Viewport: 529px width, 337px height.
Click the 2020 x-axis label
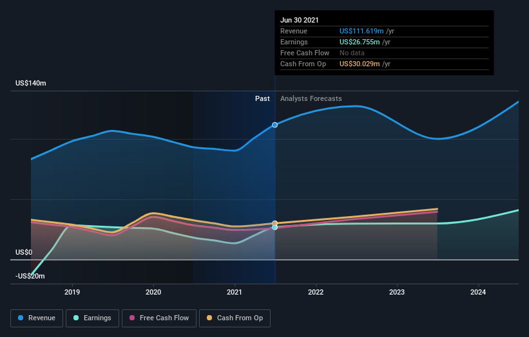(153, 292)
